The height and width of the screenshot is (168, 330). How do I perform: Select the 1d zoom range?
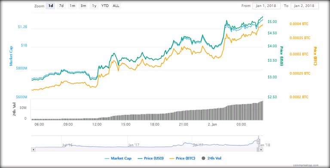pos(51,6)
